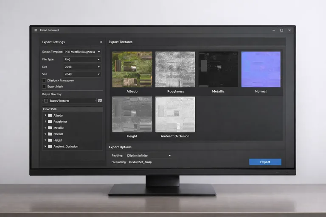Select the Normal row label in Export Path
Viewport: 326px width, 217px height.
(x=58, y=134)
